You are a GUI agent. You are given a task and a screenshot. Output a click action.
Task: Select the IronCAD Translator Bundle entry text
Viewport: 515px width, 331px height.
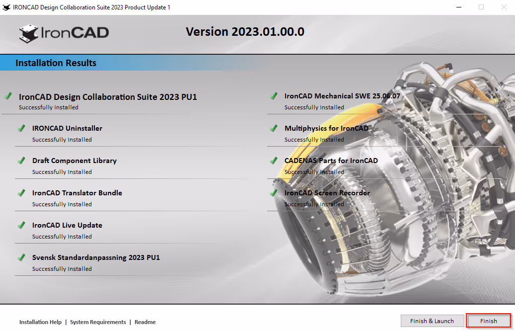[77, 193]
